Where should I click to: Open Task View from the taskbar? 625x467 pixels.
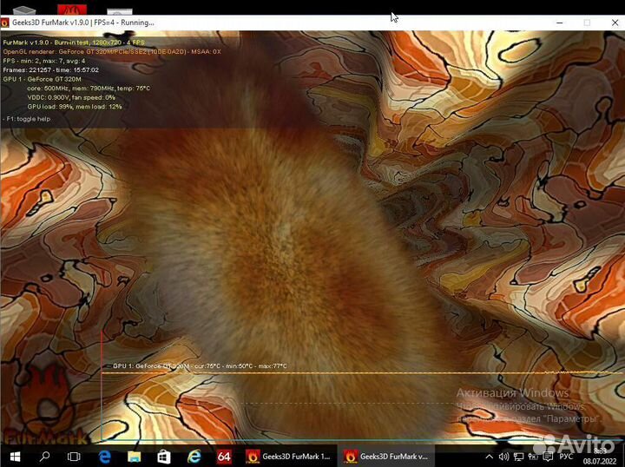pos(74,456)
